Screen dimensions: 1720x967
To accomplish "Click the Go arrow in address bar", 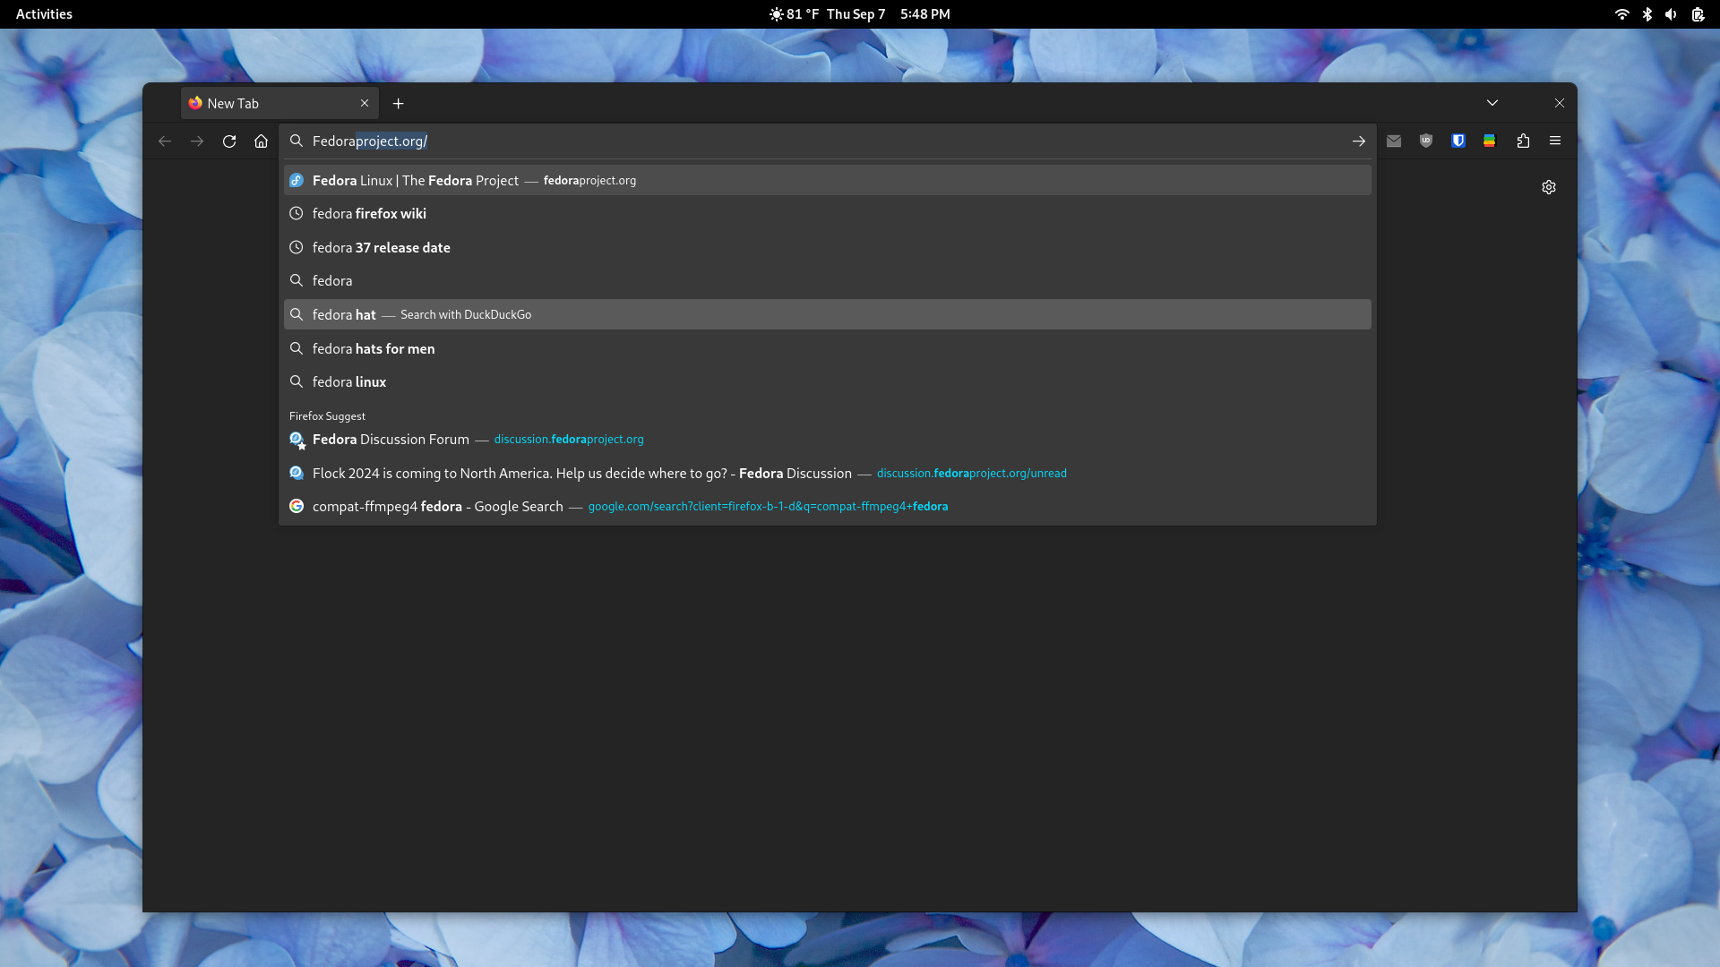I will pyautogui.click(x=1359, y=141).
